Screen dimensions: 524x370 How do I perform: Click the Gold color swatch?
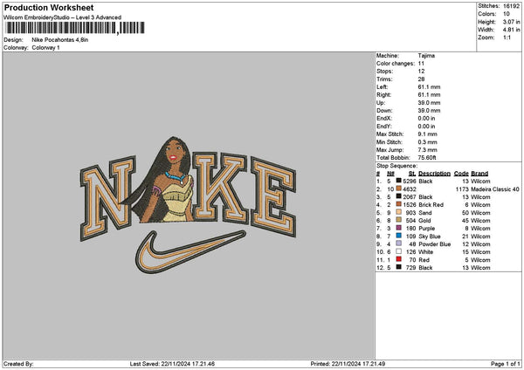(x=399, y=220)
